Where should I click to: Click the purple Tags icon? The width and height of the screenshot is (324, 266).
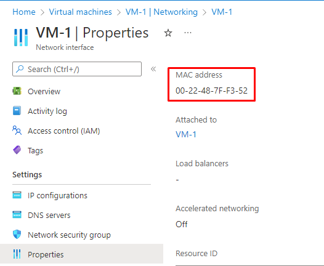(17, 150)
